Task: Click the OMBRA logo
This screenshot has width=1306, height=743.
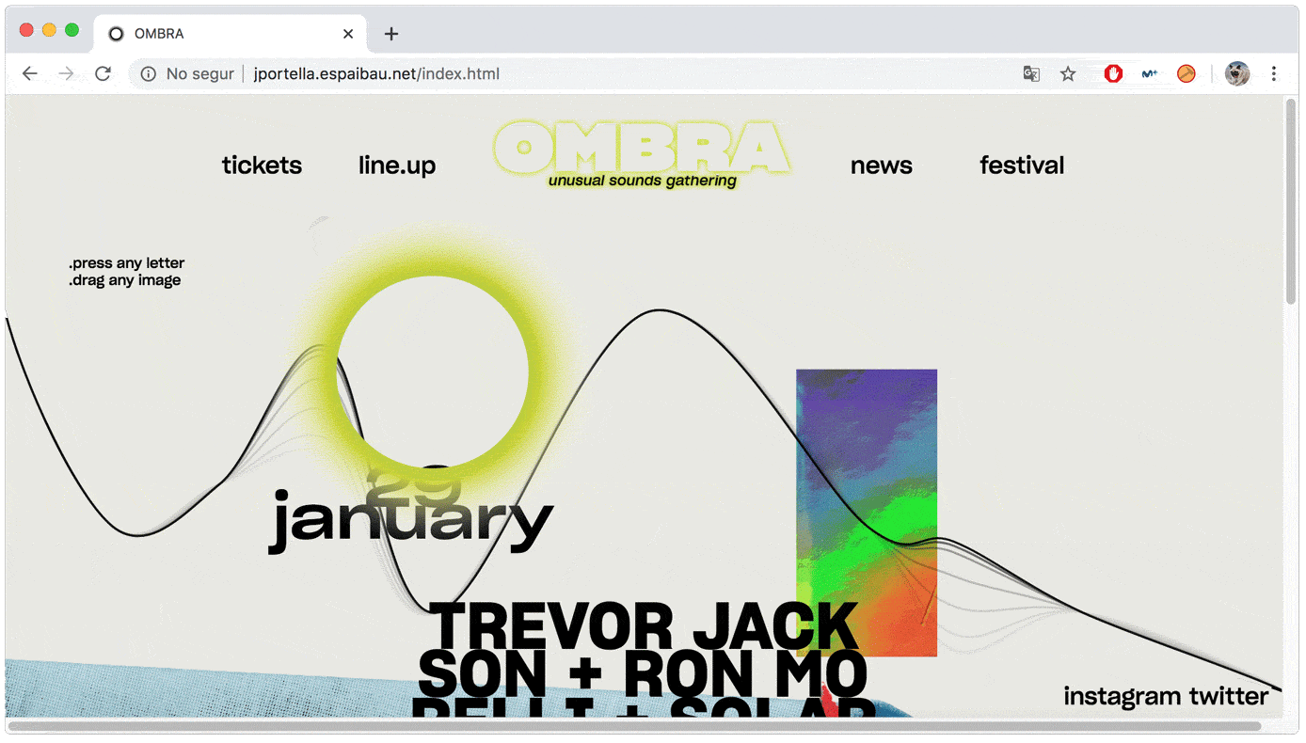Action: click(x=641, y=148)
